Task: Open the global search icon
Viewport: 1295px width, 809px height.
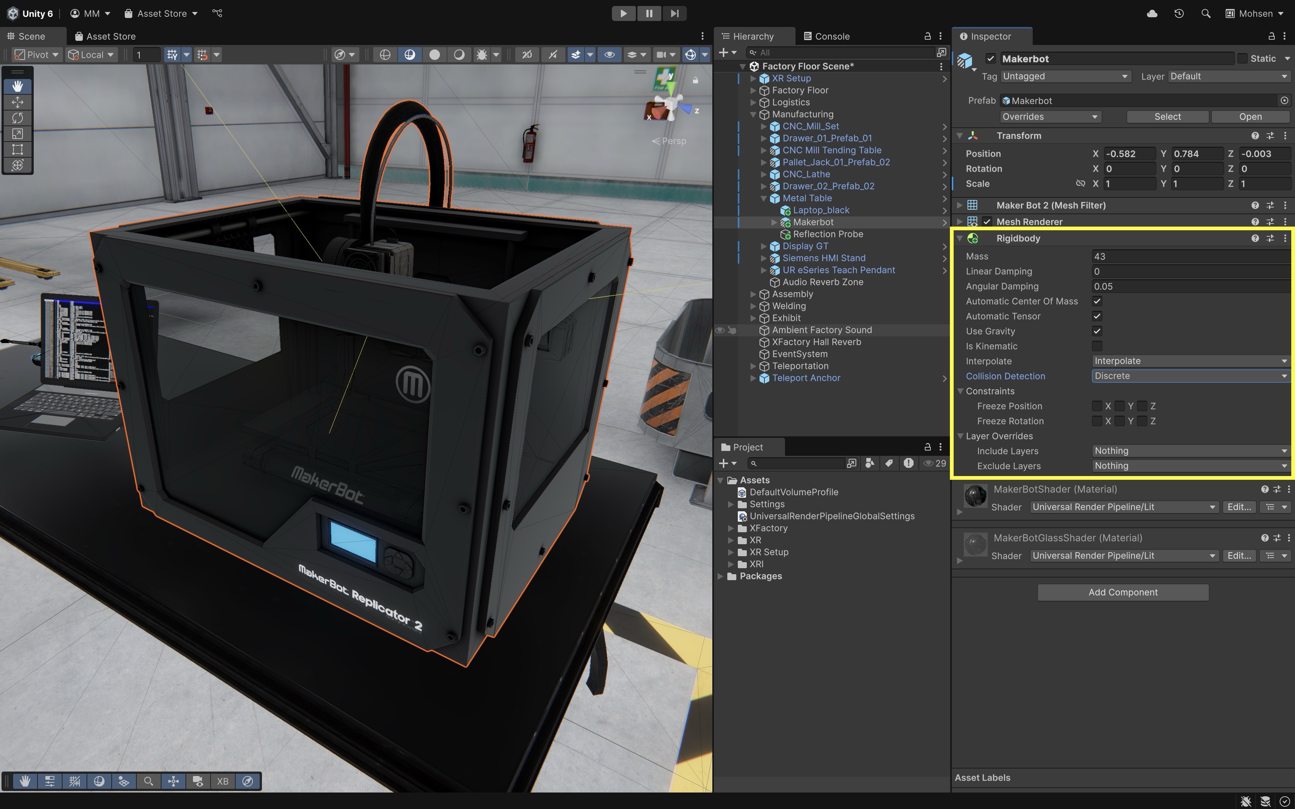Action: (1206, 13)
